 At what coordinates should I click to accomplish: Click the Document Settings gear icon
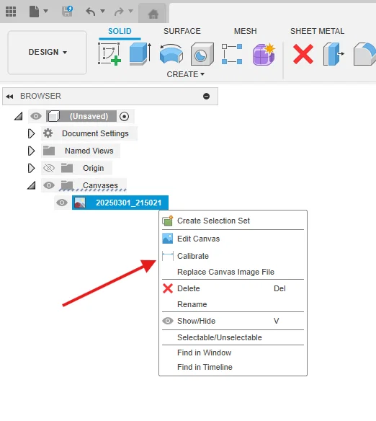(x=48, y=133)
